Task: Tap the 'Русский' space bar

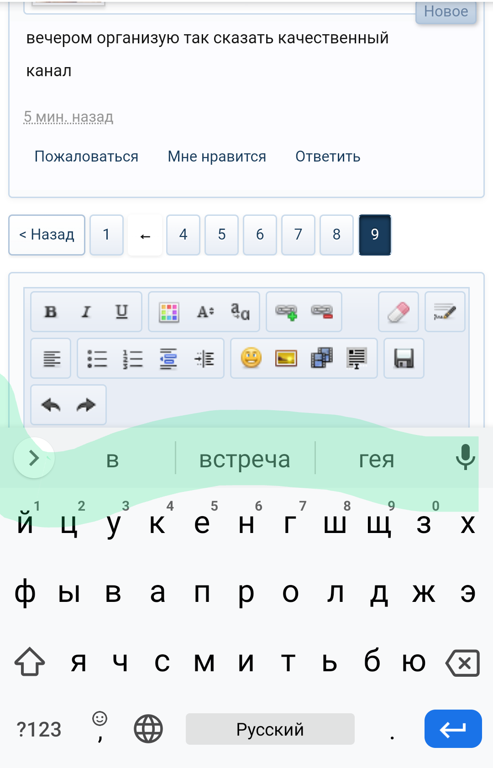Action: point(270,729)
